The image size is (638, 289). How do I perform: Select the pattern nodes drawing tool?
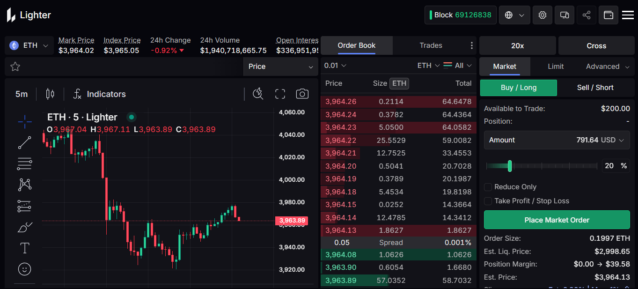[25, 185]
